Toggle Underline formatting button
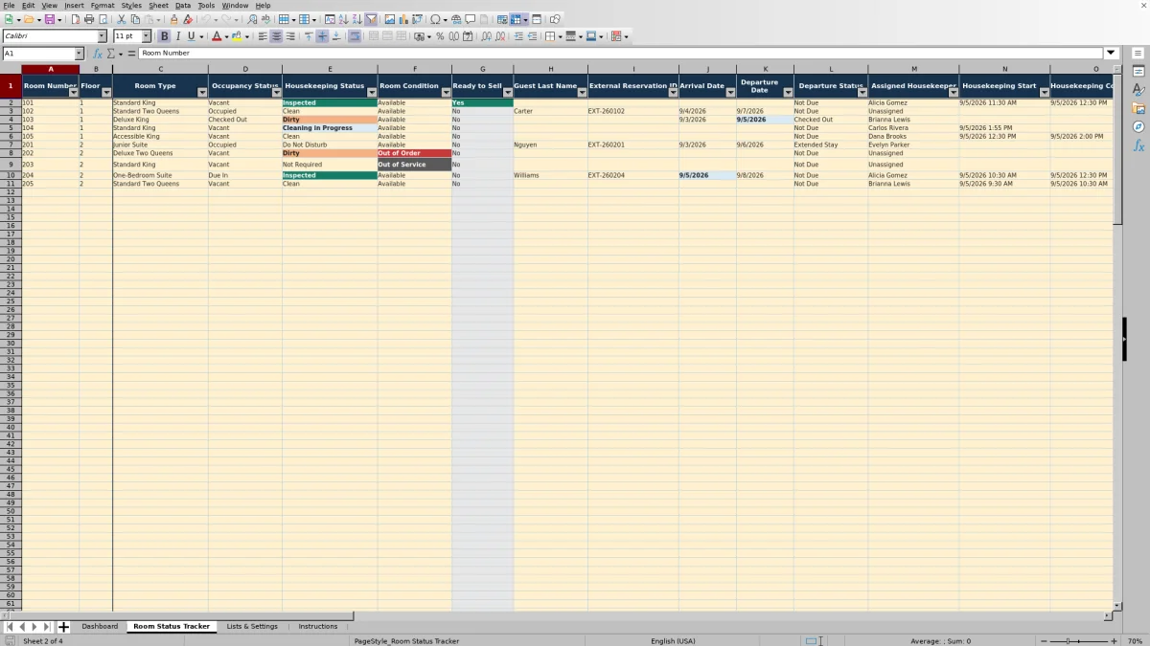Viewport: 1150px width, 646px height. 191,36
